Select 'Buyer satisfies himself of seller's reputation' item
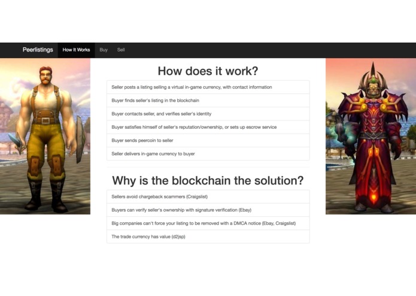The height and width of the screenshot is (296, 416). 208,127
